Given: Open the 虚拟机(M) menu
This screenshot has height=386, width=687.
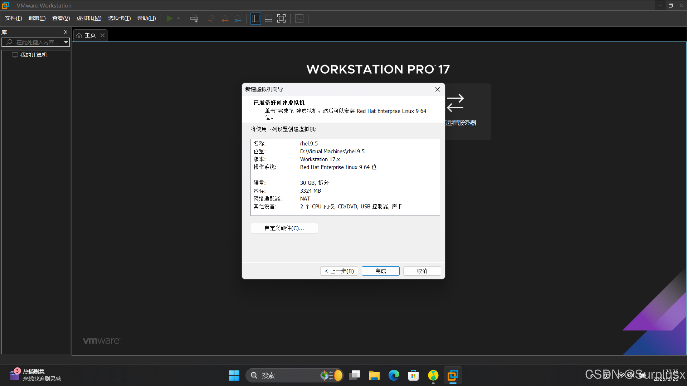Looking at the screenshot, I should pyautogui.click(x=89, y=18).
